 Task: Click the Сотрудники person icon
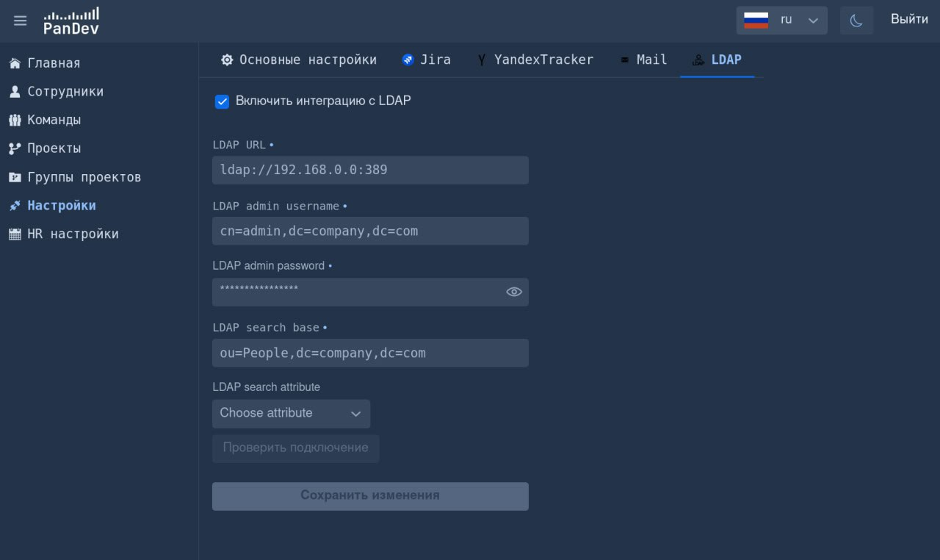click(15, 91)
